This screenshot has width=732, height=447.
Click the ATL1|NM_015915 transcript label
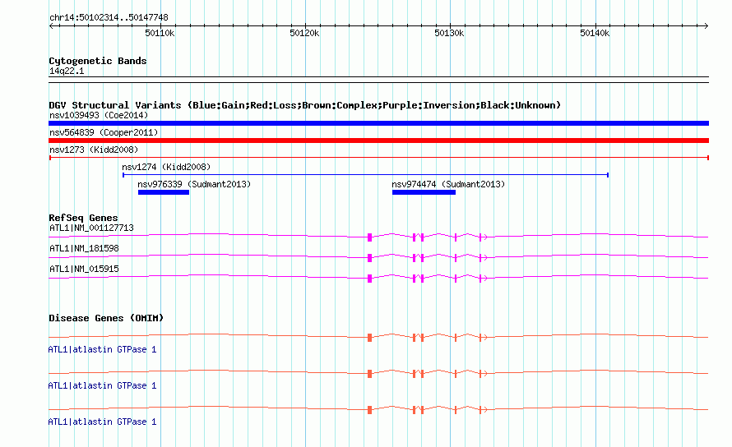(x=84, y=269)
